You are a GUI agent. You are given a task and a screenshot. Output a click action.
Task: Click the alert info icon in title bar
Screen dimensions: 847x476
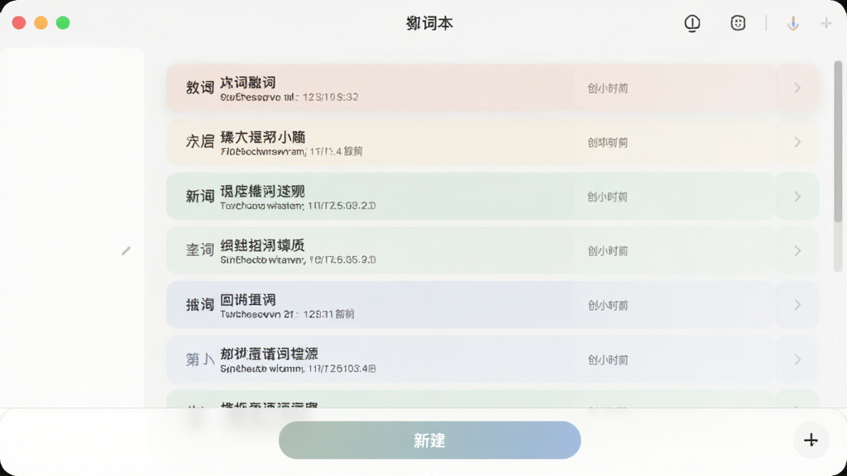click(x=692, y=23)
